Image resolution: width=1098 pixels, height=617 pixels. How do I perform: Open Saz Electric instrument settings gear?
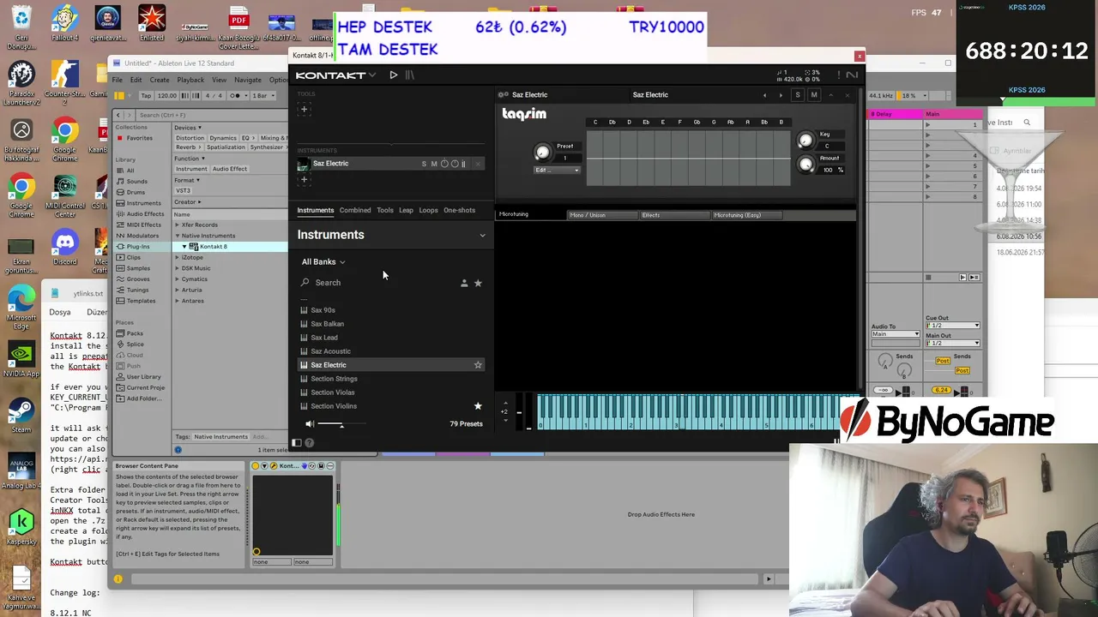(x=504, y=95)
